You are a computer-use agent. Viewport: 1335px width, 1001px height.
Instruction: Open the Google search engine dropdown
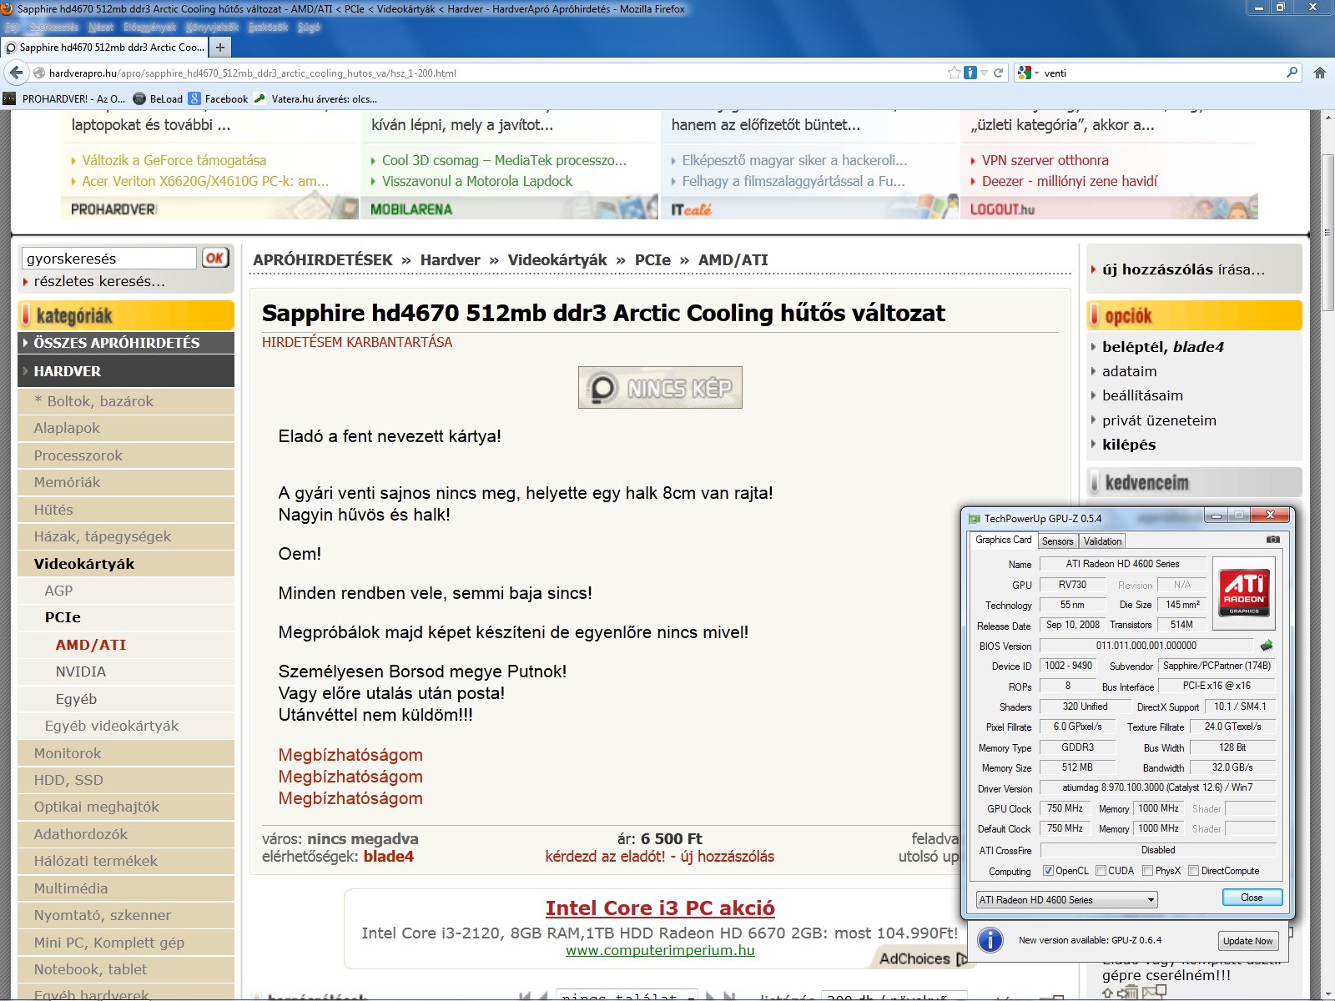(1028, 73)
